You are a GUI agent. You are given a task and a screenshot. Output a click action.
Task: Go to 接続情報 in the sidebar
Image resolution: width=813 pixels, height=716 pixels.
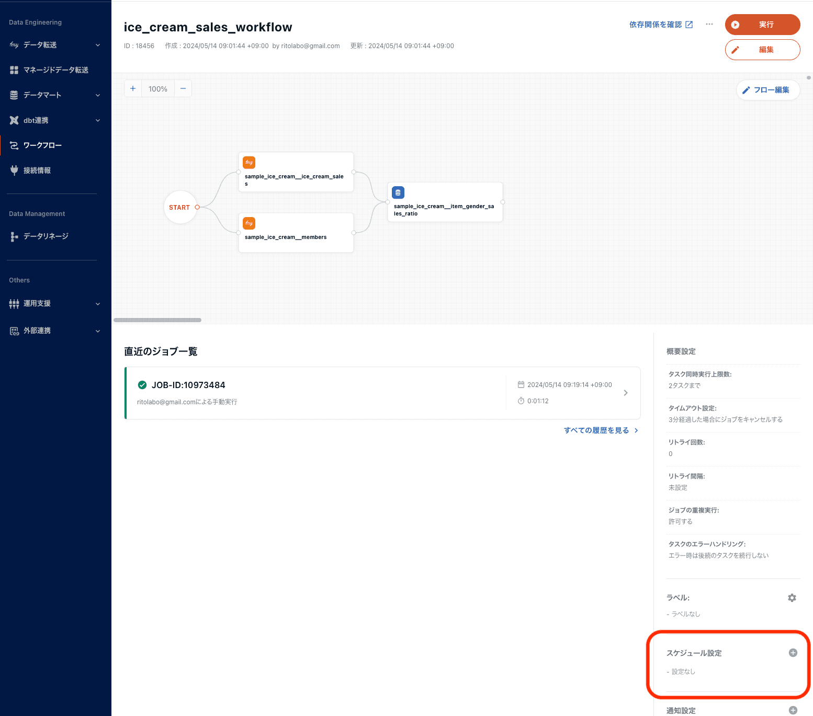tap(37, 171)
